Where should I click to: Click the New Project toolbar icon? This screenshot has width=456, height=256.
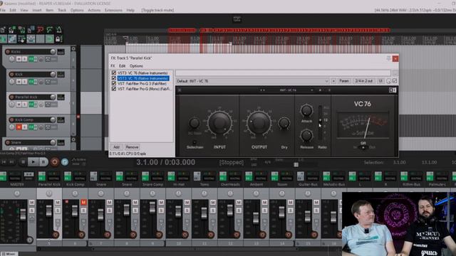(3, 30)
